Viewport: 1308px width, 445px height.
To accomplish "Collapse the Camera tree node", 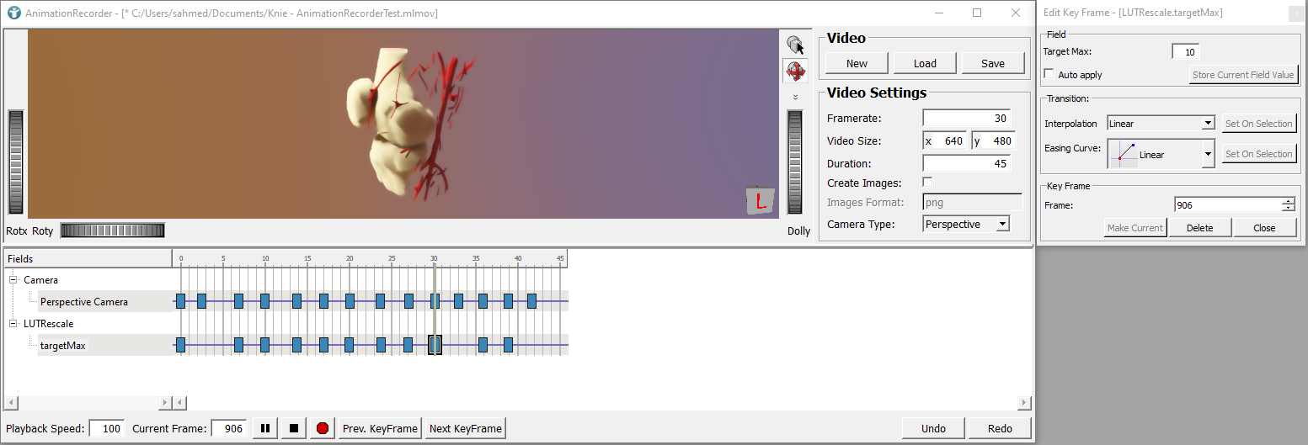I will 13,280.
